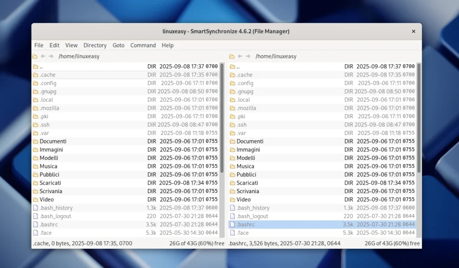Click the folder icon in right pane toolbar
The image size is (459, 268).
click(x=231, y=56)
